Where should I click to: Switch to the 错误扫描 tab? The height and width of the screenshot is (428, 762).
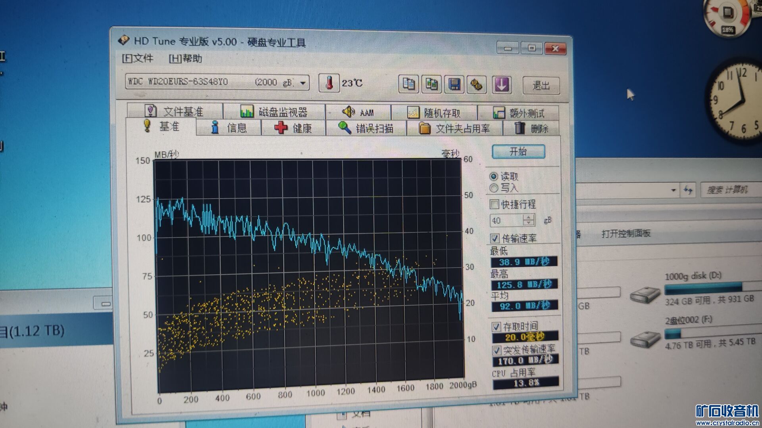(366, 128)
